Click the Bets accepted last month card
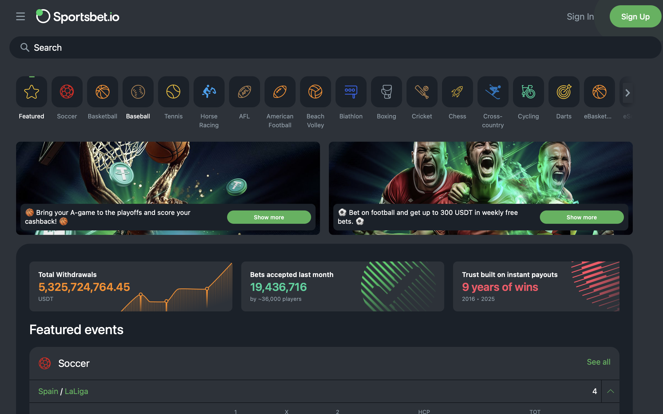Screen dimensions: 663x414 pos(343,286)
